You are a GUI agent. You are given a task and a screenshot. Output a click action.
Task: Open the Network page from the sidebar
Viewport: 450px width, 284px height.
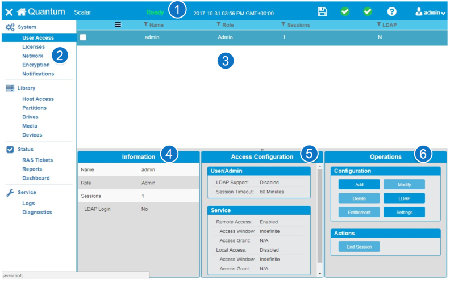pyautogui.click(x=32, y=56)
